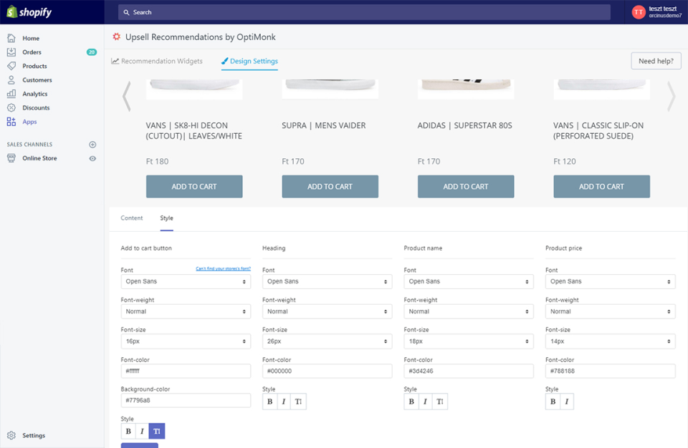Screen dimensions: 688x448
Task: Add a sales channel with plus icon
Action: point(92,145)
